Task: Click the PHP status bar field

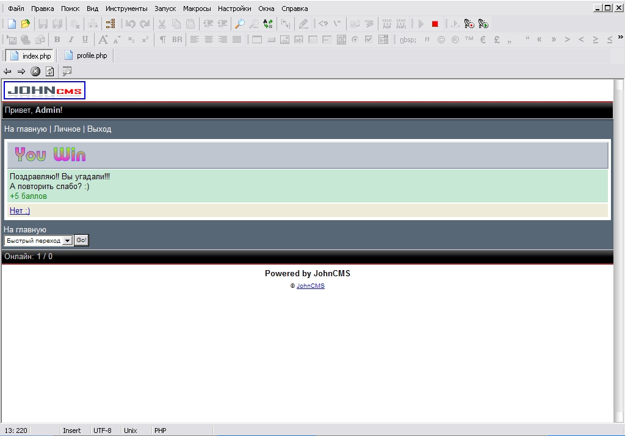Action: (161, 431)
